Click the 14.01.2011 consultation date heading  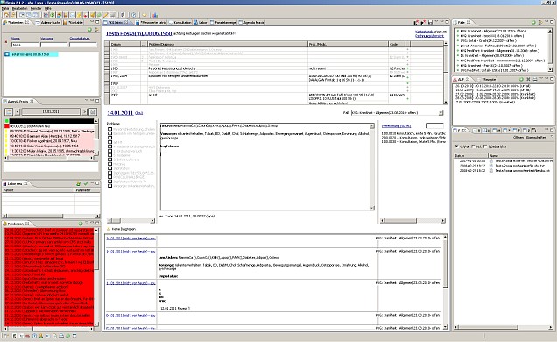click(x=120, y=113)
